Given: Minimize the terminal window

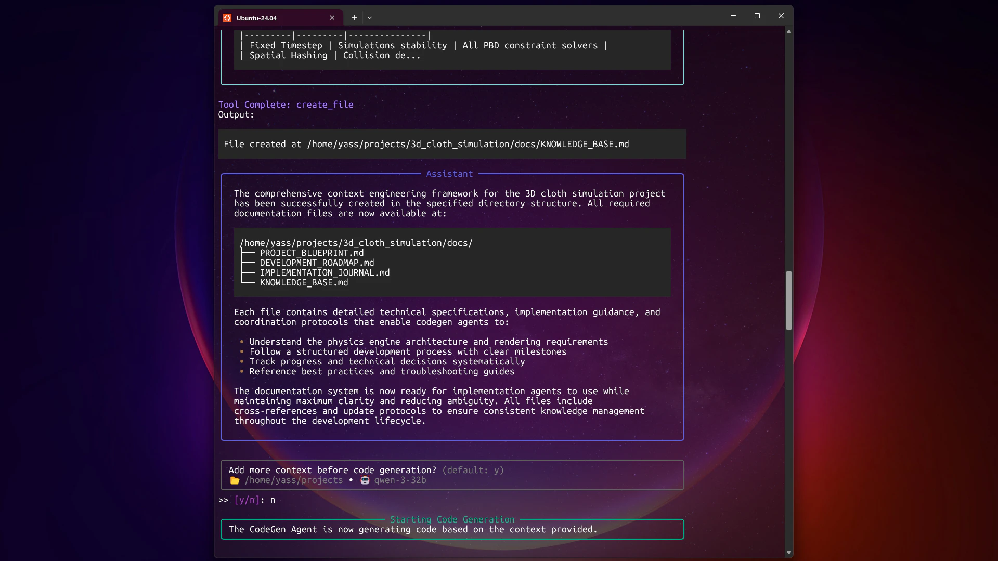Looking at the screenshot, I should coord(733,16).
